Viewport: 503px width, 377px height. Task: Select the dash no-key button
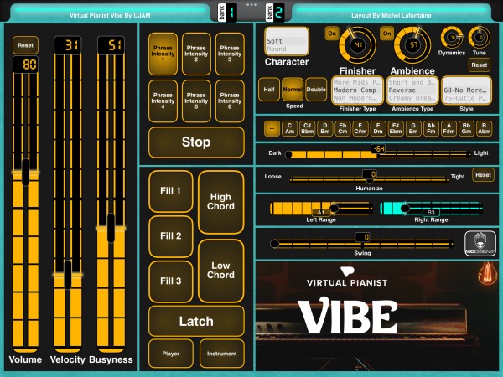tap(272, 128)
